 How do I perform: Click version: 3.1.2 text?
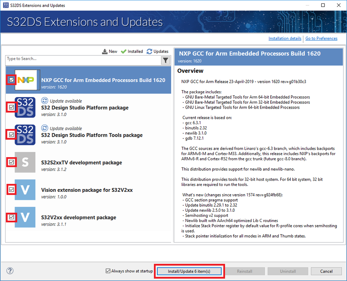[54, 169]
